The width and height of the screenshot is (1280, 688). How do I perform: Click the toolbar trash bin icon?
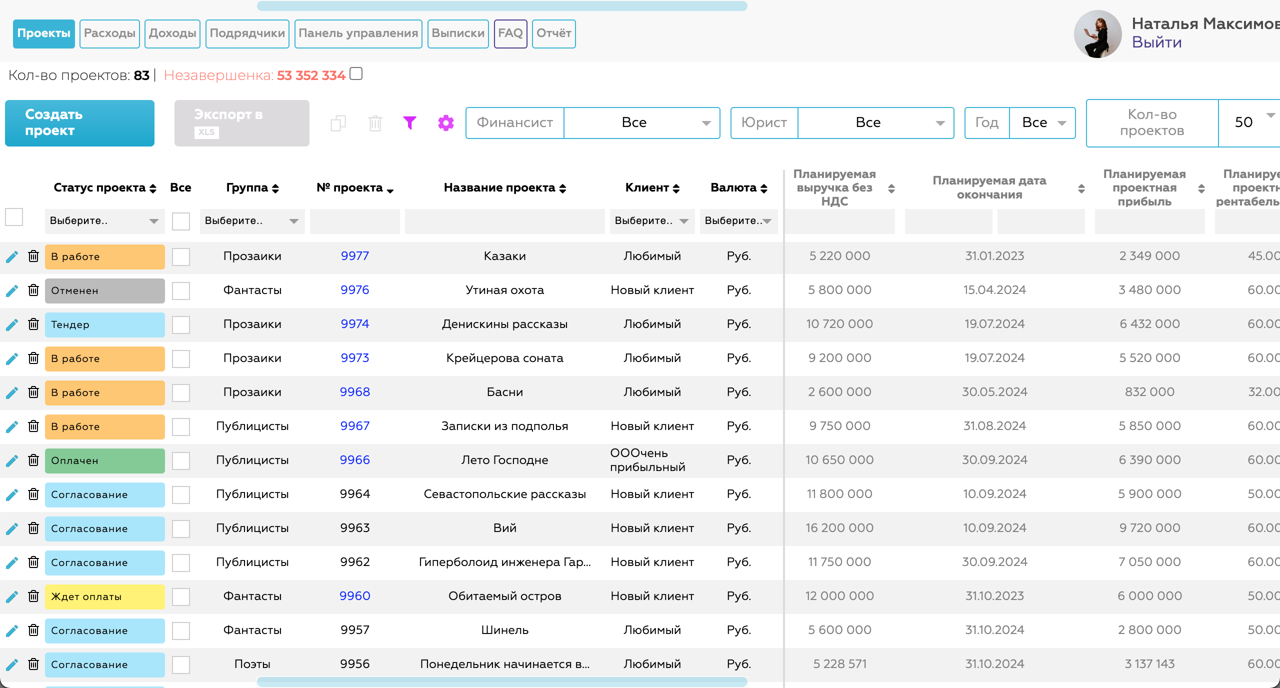click(x=375, y=123)
